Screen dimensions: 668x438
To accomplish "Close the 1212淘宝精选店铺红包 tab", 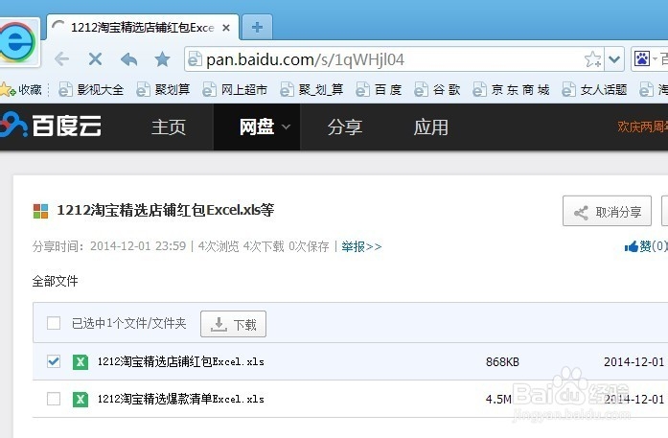I will [226, 28].
